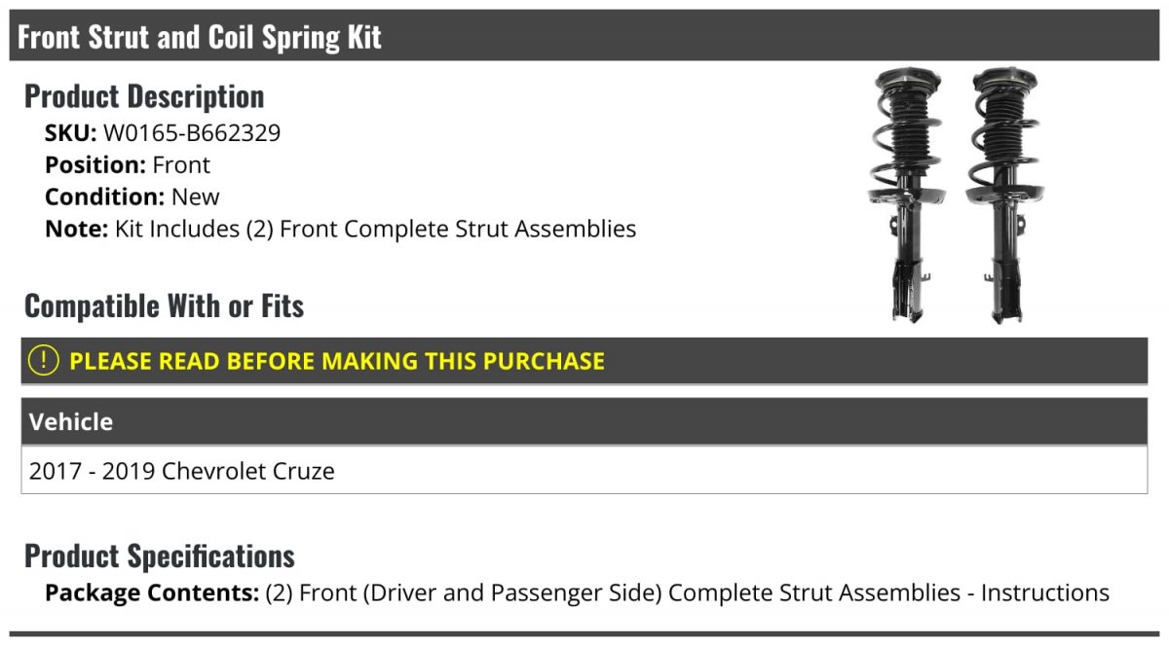Select the left strut assembly image
The image size is (1169, 646).
906,195
